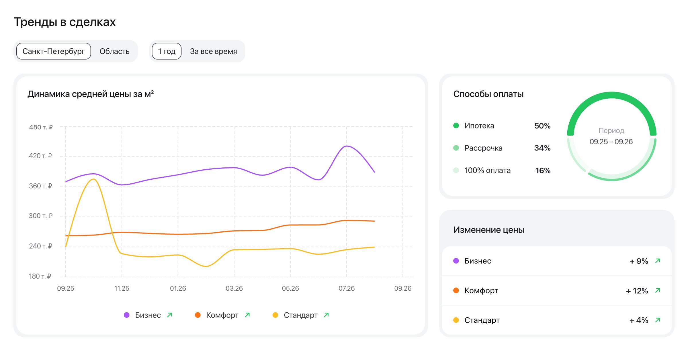Click heading Динамика средней цены за м²

(x=91, y=94)
